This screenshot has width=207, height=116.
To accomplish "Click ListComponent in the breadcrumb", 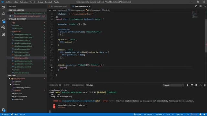I will point(94,10).
